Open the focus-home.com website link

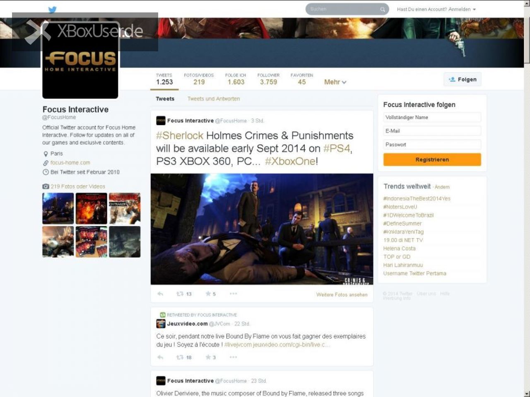point(70,163)
